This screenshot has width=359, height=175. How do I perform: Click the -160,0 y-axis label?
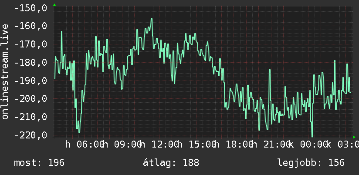(30, 26)
